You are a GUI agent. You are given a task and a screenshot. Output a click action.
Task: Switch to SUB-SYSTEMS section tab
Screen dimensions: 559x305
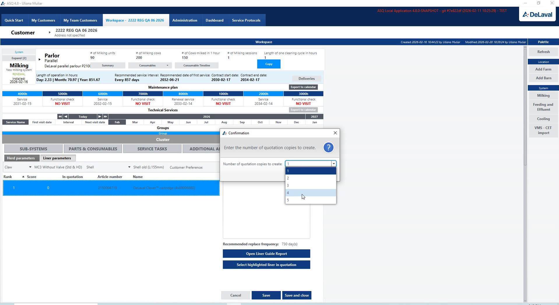tap(34, 149)
